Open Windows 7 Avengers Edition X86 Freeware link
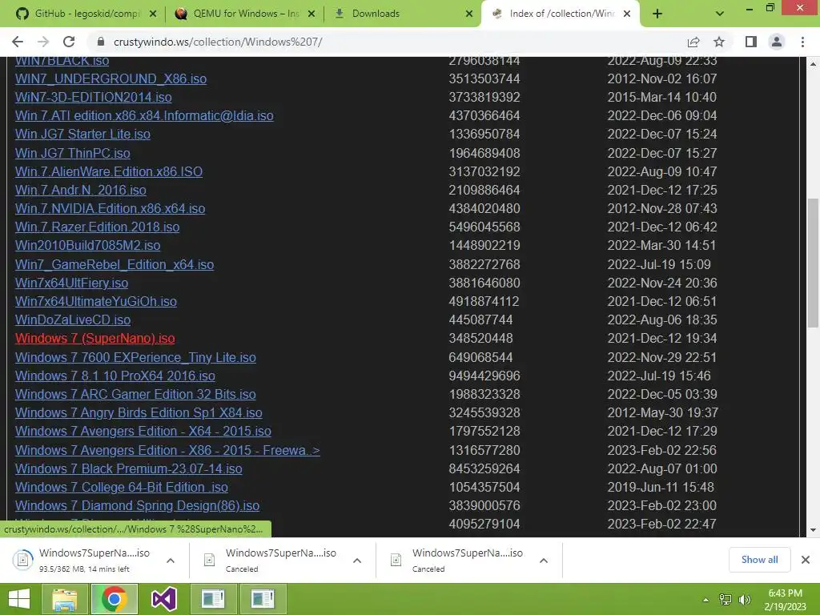The height and width of the screenshot is (615, 820). point(167,450)
